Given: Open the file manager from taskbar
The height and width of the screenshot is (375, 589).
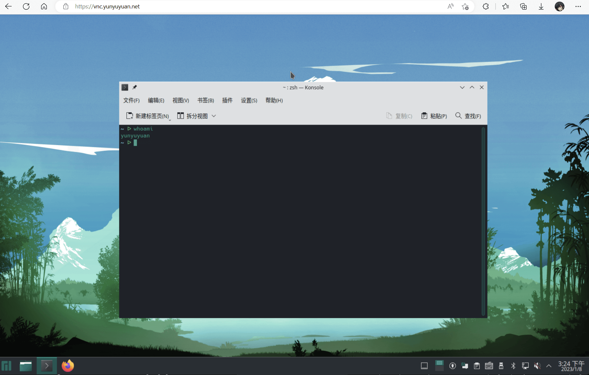Looking at the screenshot, I should click(x=26, y=366).
